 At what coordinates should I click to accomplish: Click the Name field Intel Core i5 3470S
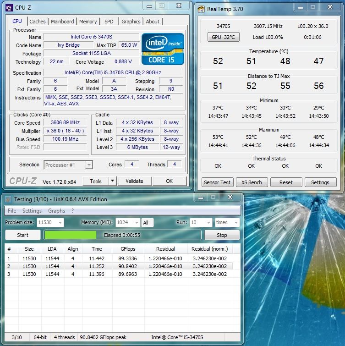(x=92, y=37)
